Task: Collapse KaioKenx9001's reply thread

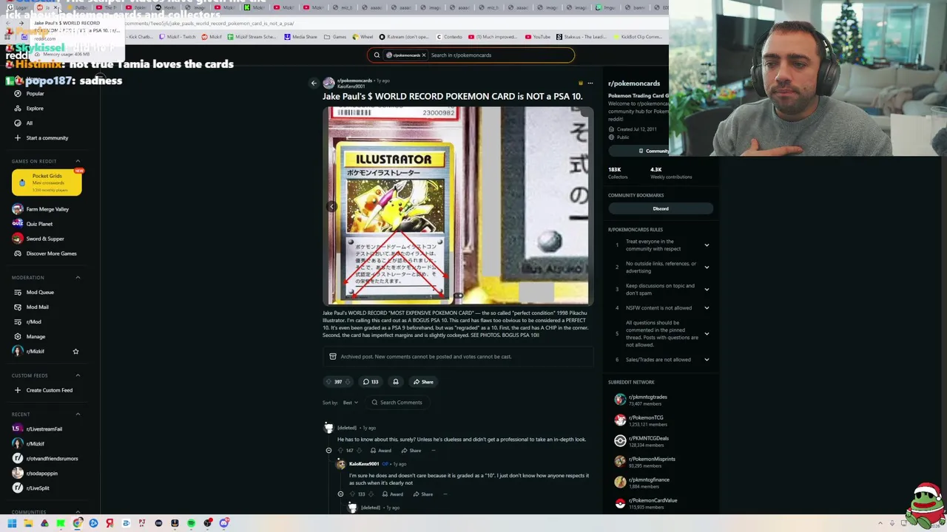Action: [340, 494]
